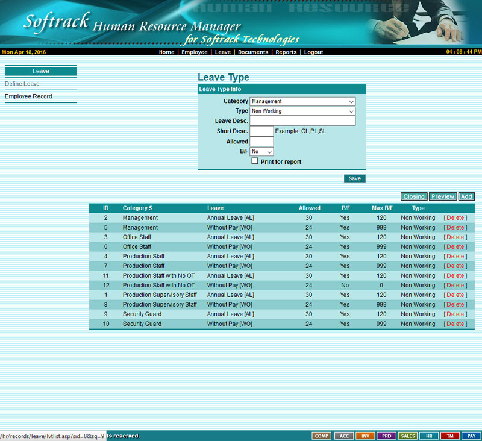The height and width of the screenshot is (441, 482).
Task: Expand the Category dropdown
Action: (x=302, y=102)
